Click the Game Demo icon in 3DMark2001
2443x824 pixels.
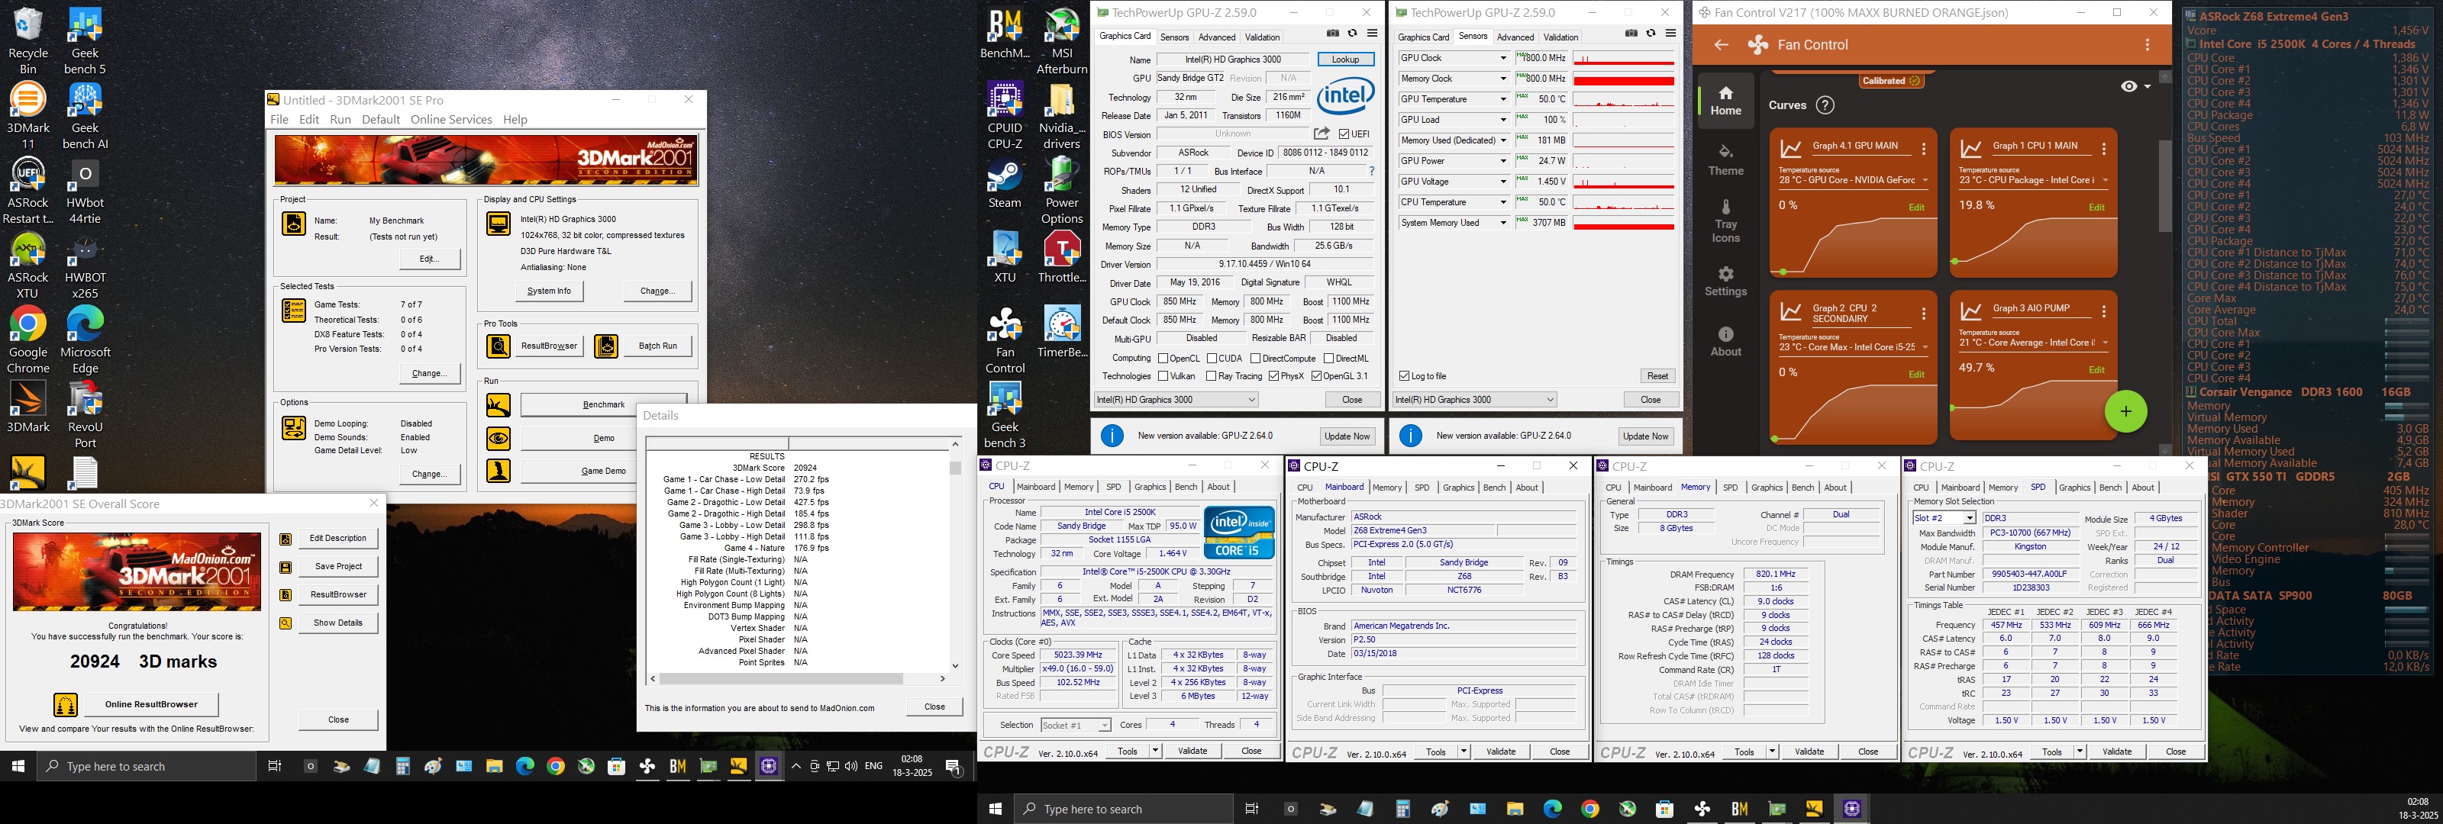[x=498, y=470]
